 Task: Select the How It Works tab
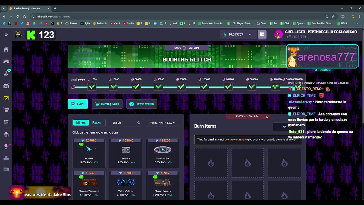142,104
